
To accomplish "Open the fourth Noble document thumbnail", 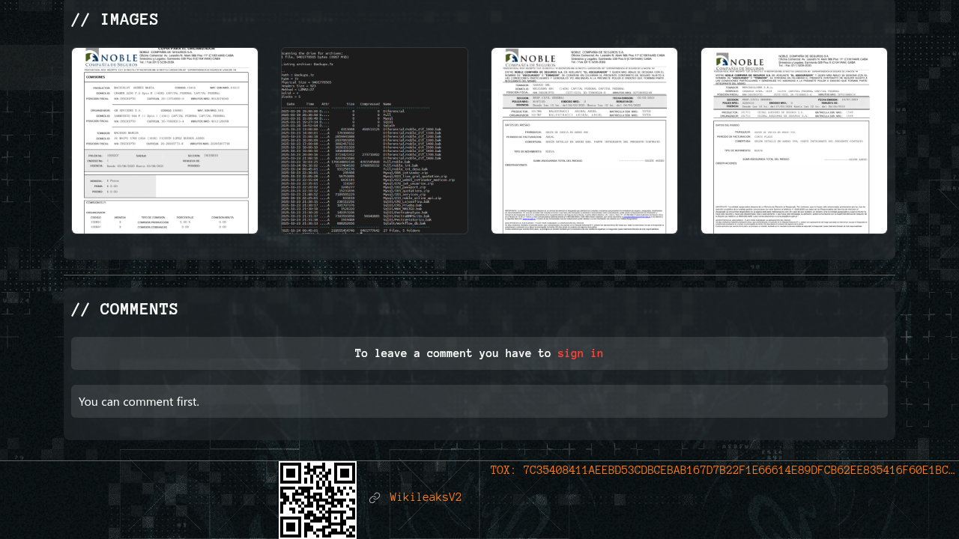I will click(794, 141).
